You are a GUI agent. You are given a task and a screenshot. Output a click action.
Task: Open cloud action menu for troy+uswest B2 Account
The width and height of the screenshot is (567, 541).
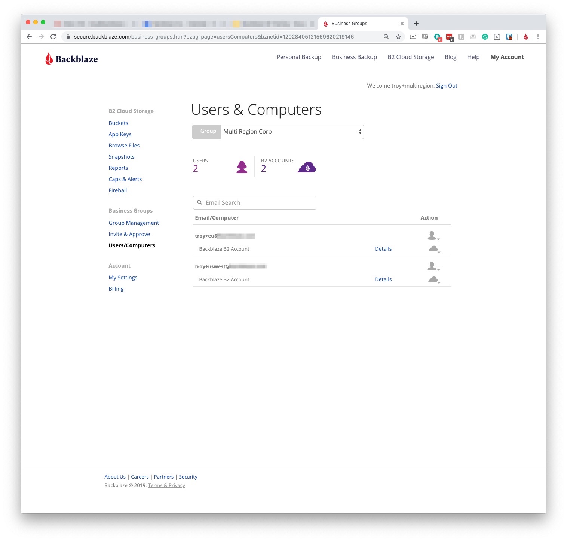click(x=434, y=279)
